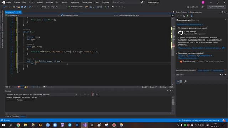Refresh the Team Explorer panel
The width and height of the screenshot is (228, 128).
coord(192,16)
